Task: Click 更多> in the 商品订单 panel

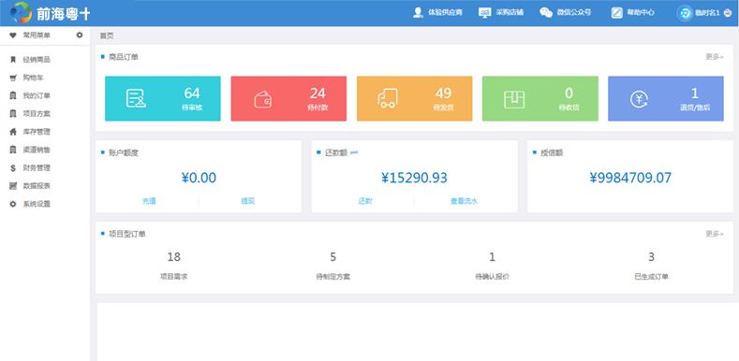Action: pyautogui.click(x=714, y=57)
